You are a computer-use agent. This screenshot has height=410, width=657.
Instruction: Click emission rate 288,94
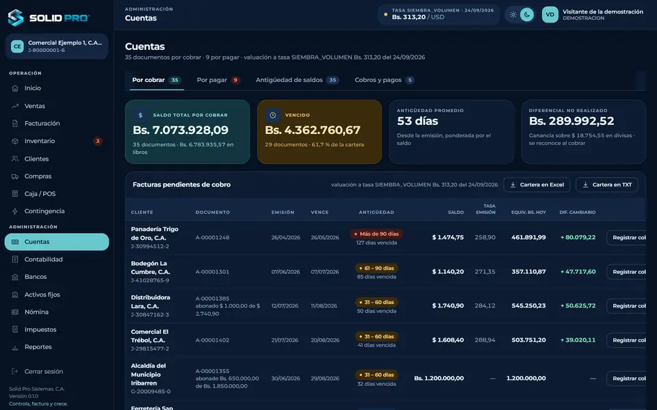coord(485,340)
